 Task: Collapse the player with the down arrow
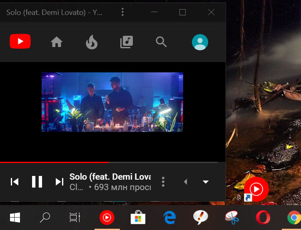pyautogui.click(x=206, y=182)
